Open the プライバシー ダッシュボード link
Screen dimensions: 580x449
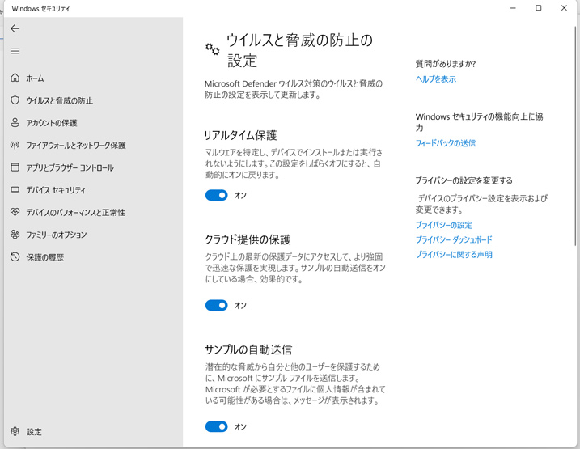coord(454,239)
